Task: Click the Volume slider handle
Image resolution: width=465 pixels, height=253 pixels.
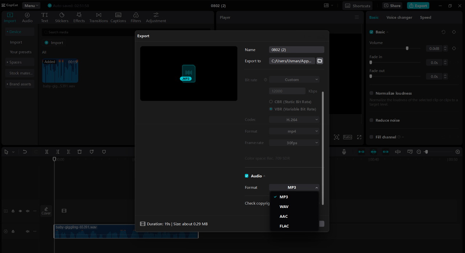Action: tap(407, 48)
